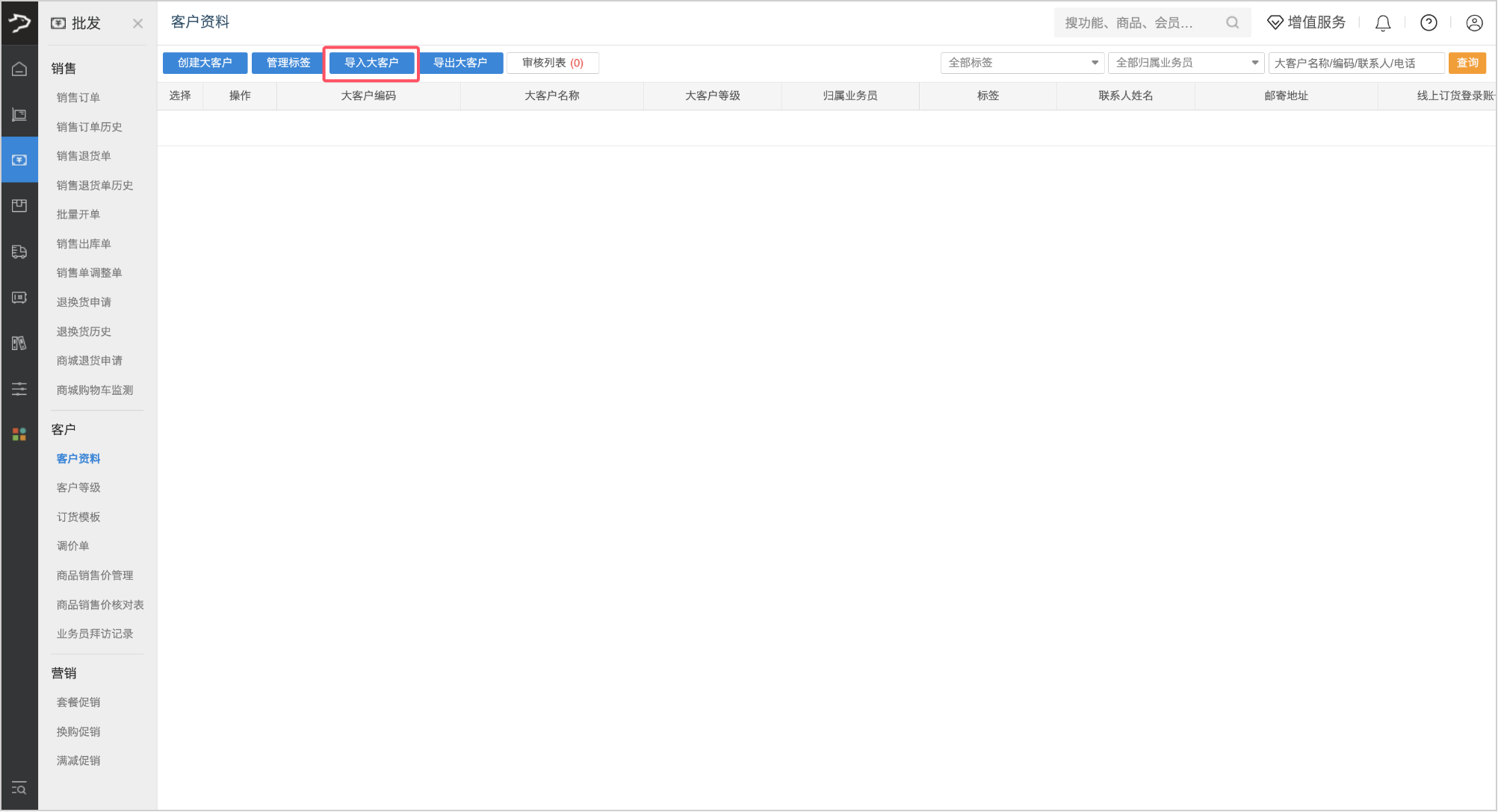The width and height of the screenshot is (1498, 812).
Task: Open the 审核列表 (0) button
Action: coord(552,63)
